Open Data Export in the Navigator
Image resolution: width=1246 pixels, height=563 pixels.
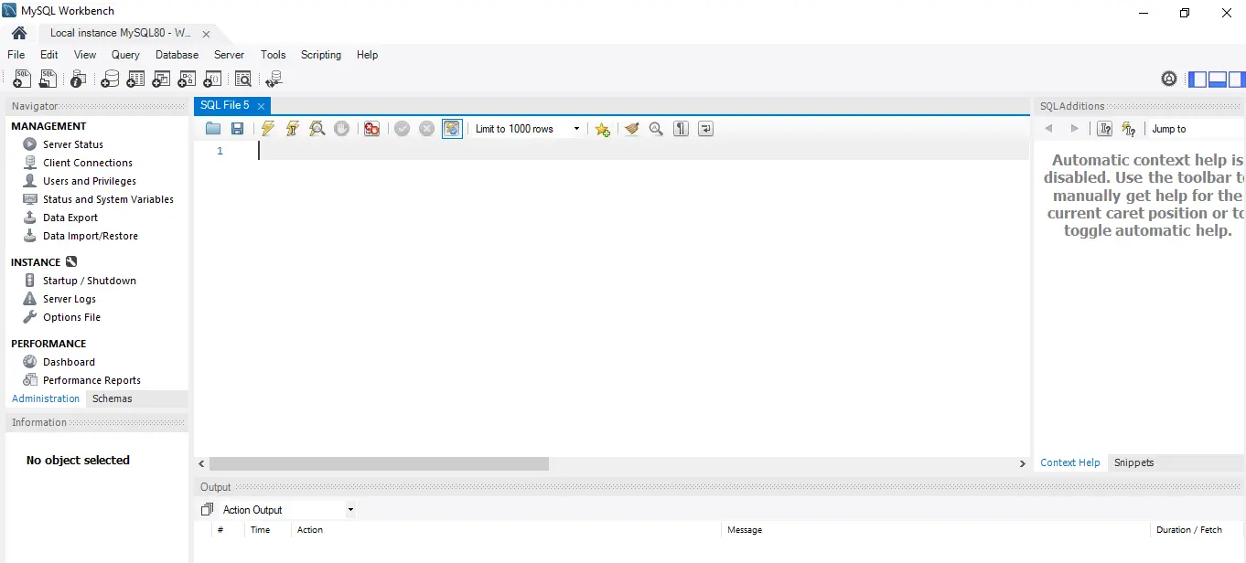tap(70, 218)
